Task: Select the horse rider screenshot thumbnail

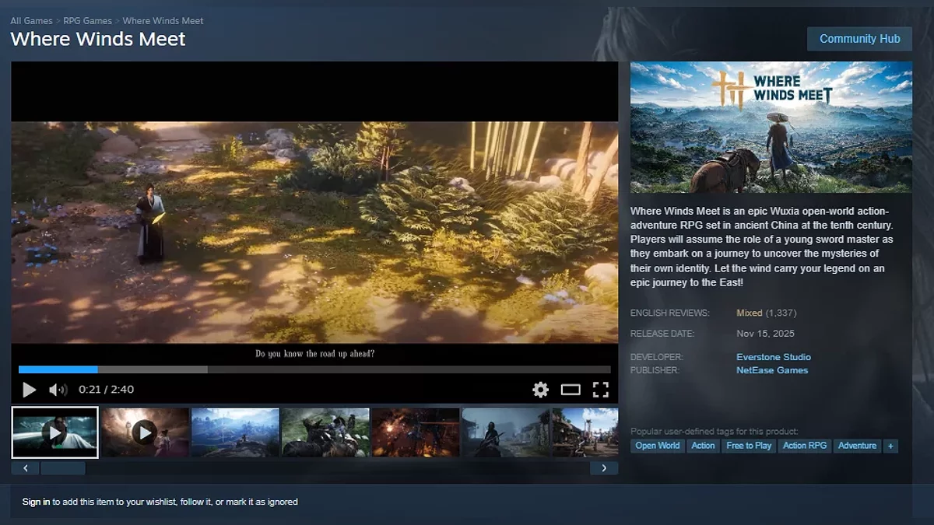Action: [x=325, y=432]
